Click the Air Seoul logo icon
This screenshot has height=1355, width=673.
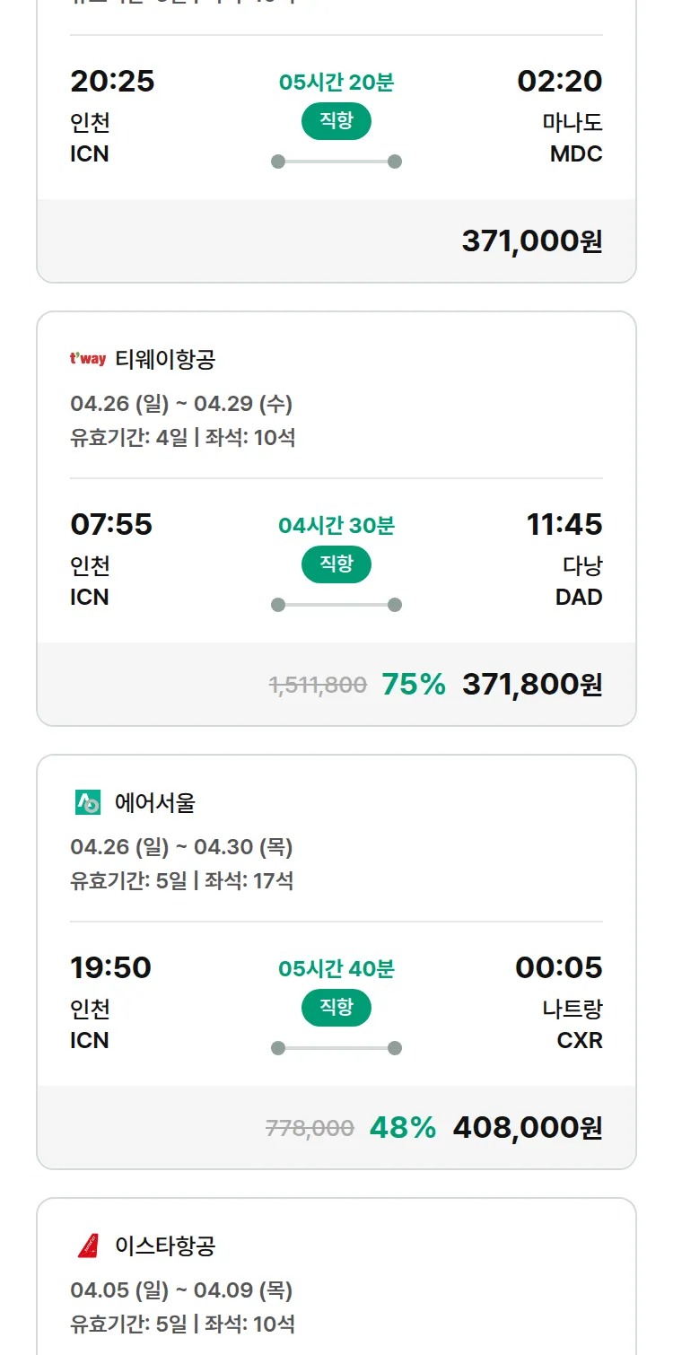coord(88,802)
